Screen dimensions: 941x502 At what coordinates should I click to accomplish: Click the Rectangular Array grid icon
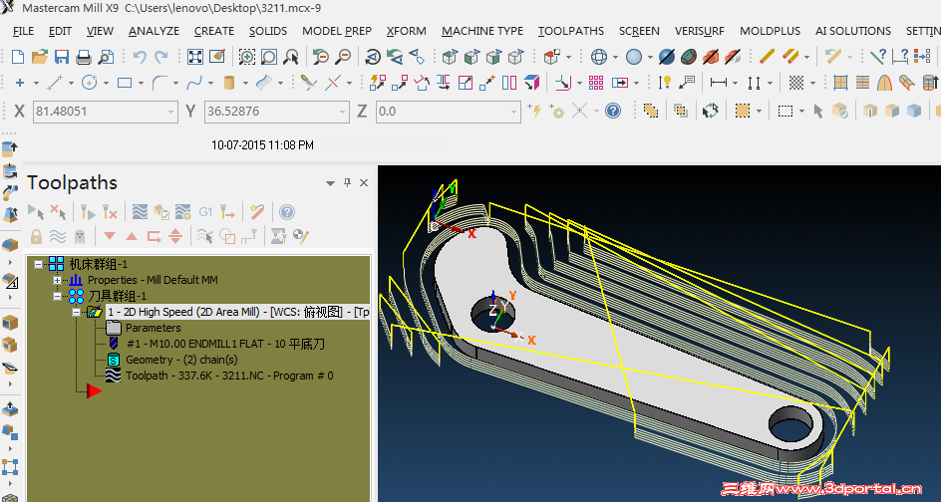pyautogui.click(x=596, y=83)
